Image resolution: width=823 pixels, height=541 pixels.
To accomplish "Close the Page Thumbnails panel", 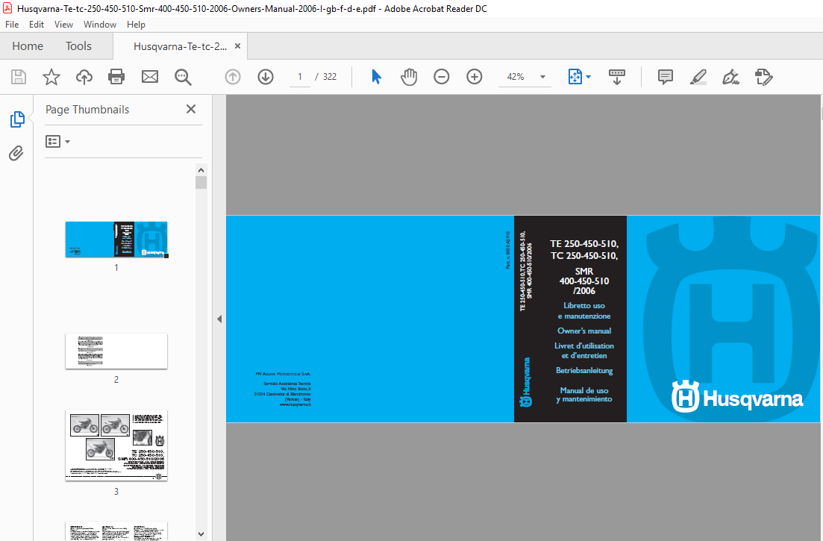I will tap(191, 109).
